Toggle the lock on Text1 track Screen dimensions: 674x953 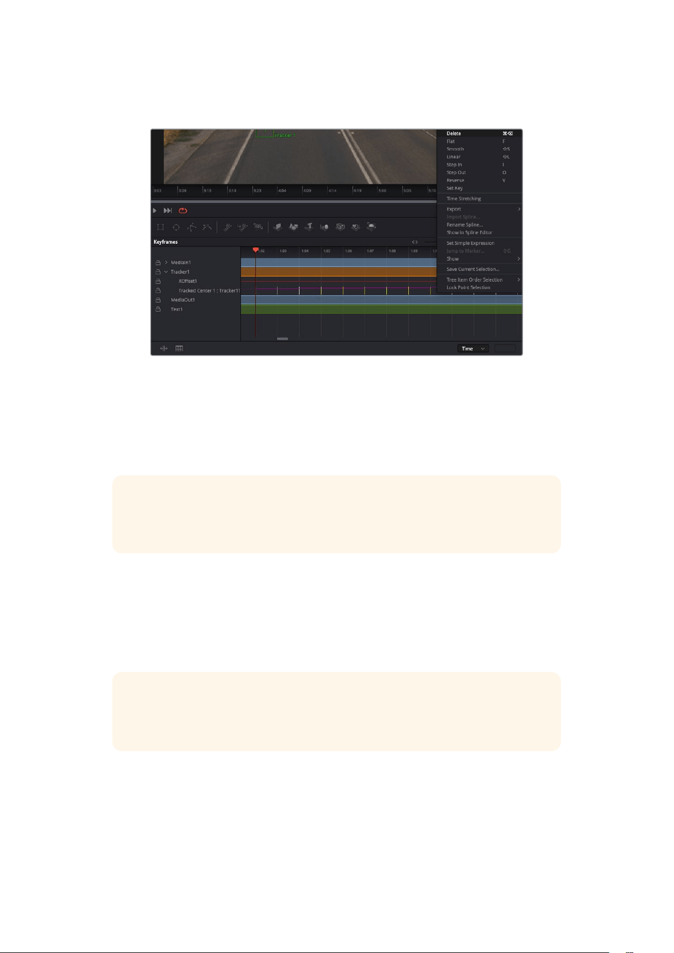coord(158,309)
